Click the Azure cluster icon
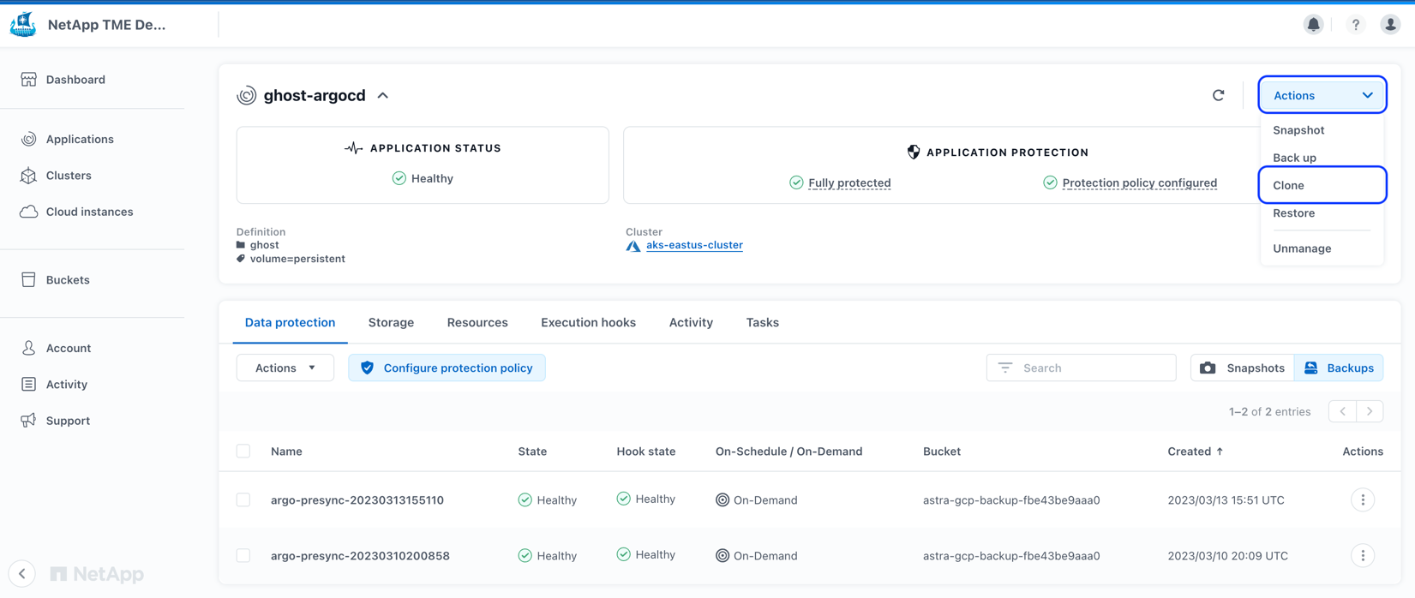This screenshot has height=598, width=1415. click(633, 246)
